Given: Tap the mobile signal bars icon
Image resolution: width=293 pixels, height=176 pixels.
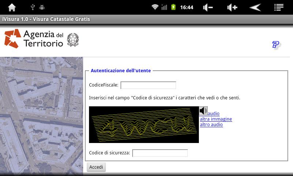Looking at the screenshot, I should pos(164,7).
